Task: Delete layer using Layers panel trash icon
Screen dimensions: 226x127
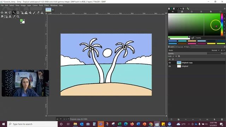Action: point(222,119)
